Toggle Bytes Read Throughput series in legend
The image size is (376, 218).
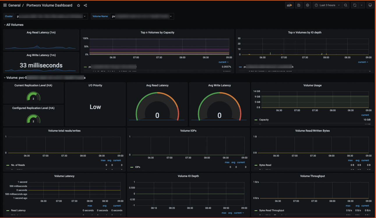point(271,210)
